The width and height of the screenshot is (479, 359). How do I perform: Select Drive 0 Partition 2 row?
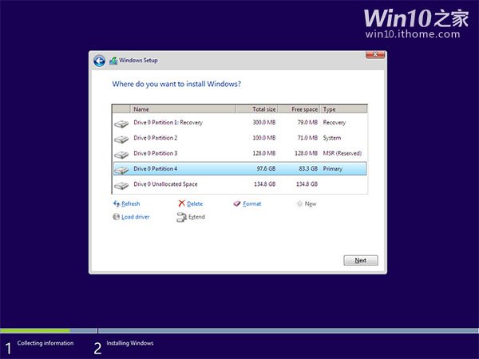point(239,138)
